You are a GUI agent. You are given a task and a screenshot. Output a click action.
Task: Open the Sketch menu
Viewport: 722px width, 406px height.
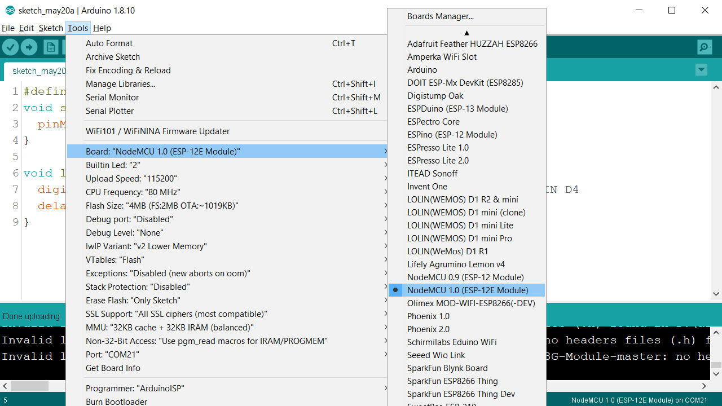tap(51, 28)
